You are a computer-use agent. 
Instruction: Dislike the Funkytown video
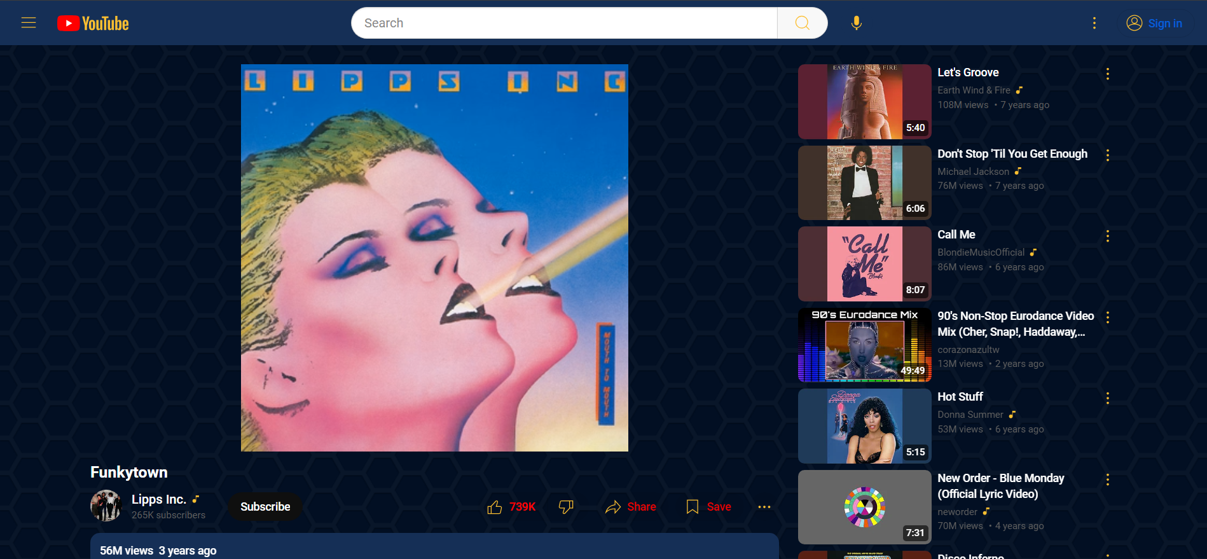pos(566,507)
